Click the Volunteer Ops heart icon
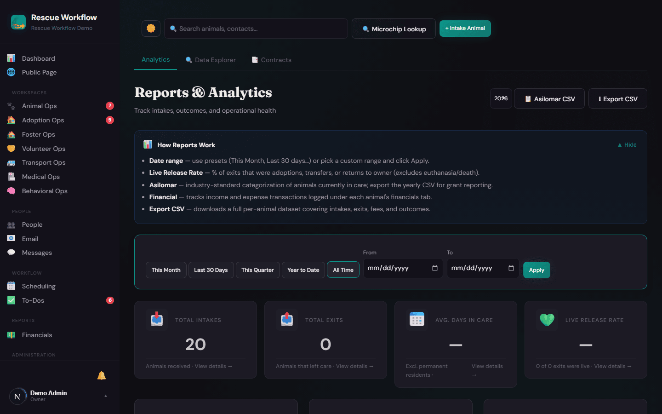 tap(11, 149)
